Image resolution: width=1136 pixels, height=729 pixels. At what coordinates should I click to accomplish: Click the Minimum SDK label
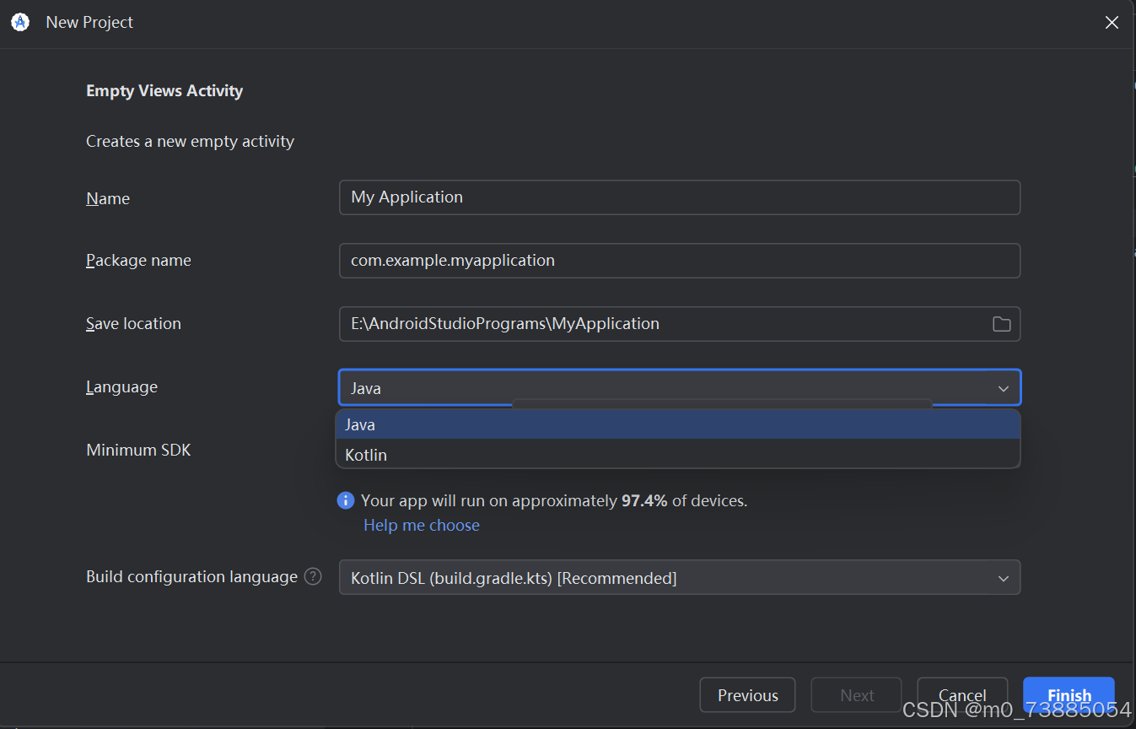point(138,450)
